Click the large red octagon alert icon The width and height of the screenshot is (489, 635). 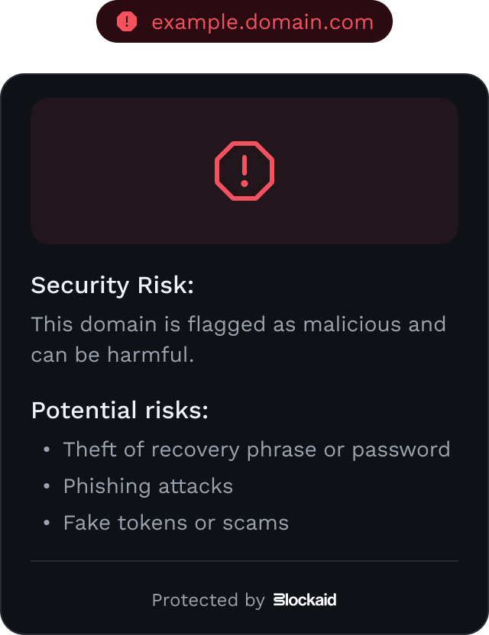pyautogui.click(x=244, y=171)
